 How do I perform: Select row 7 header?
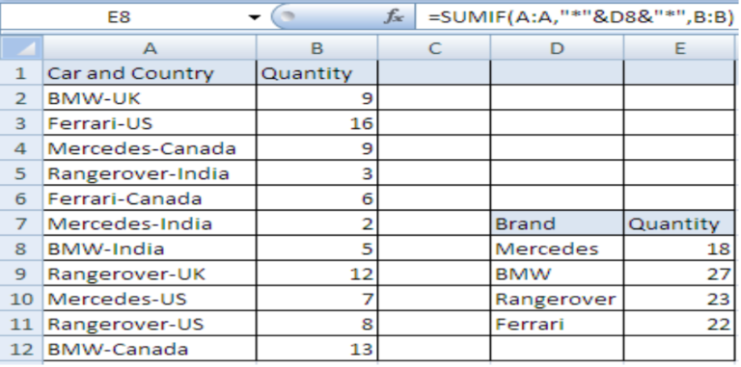point(21,223)
